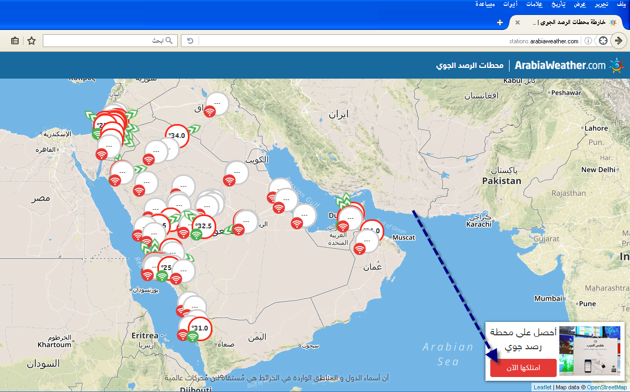Screen dimensions: 630x392
Task: Show site information via the info icon
Action: point(588,41)
